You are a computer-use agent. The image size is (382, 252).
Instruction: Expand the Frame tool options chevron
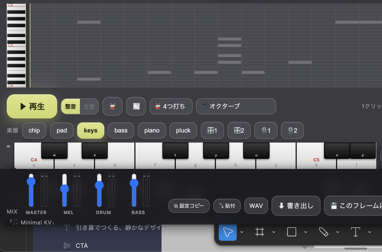[x=274, y=232]
